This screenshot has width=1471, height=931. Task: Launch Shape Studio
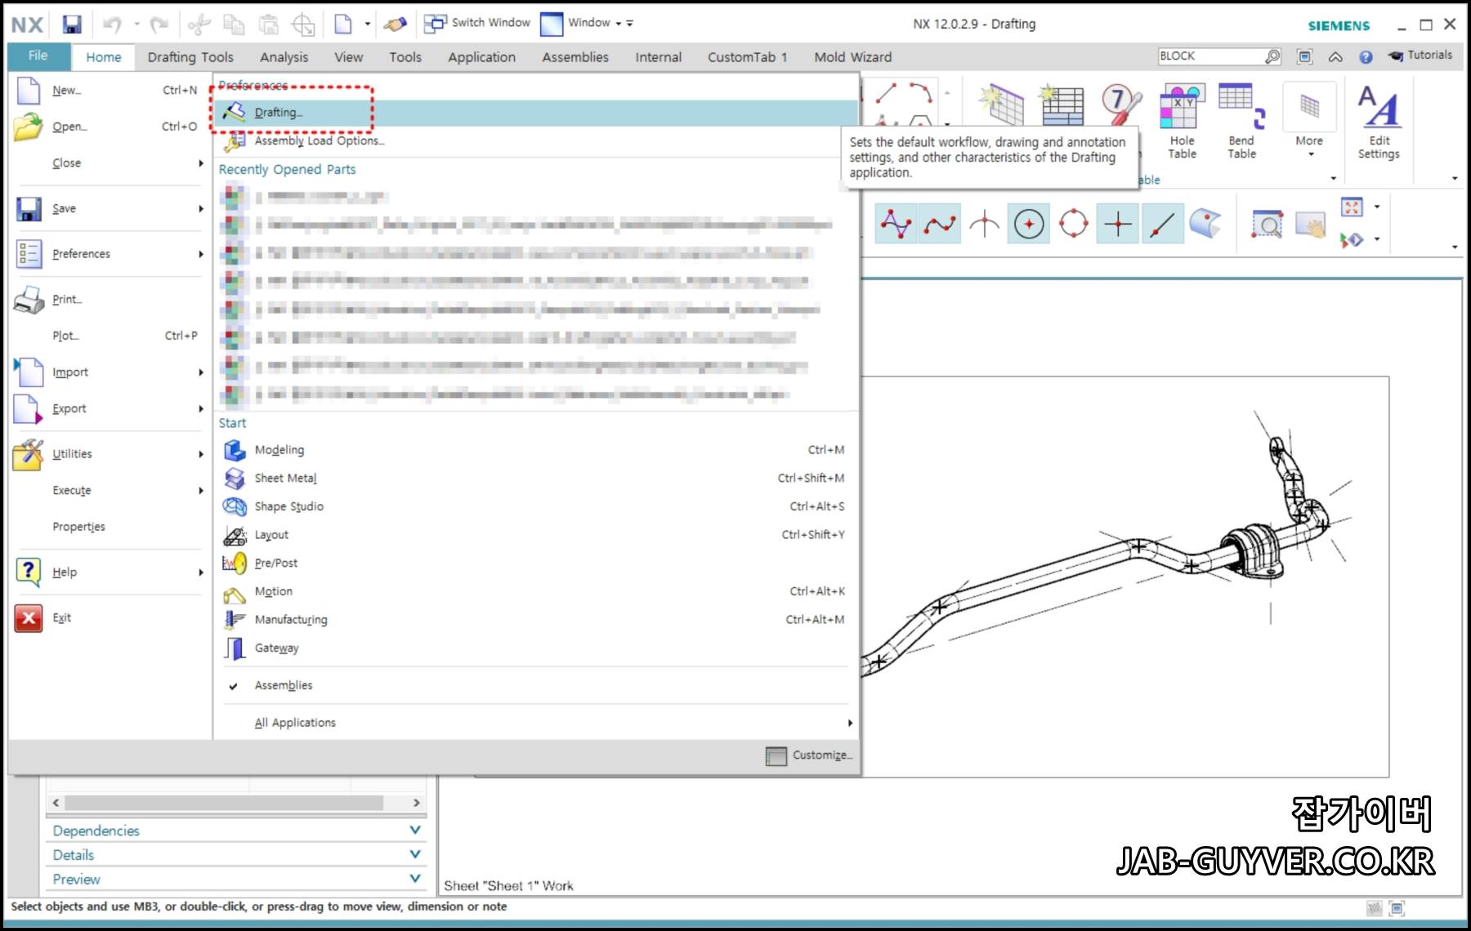click(x=534, y=506)
